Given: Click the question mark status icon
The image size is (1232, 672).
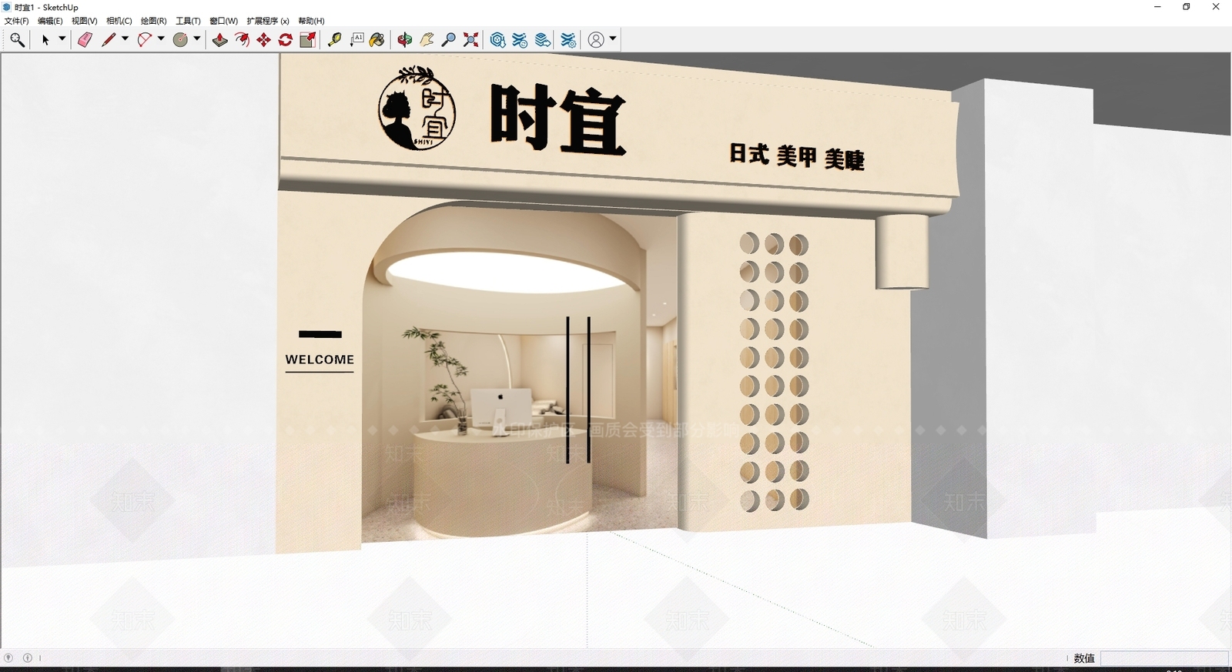Looking at the screenshot, I should (x=8, y=658).
